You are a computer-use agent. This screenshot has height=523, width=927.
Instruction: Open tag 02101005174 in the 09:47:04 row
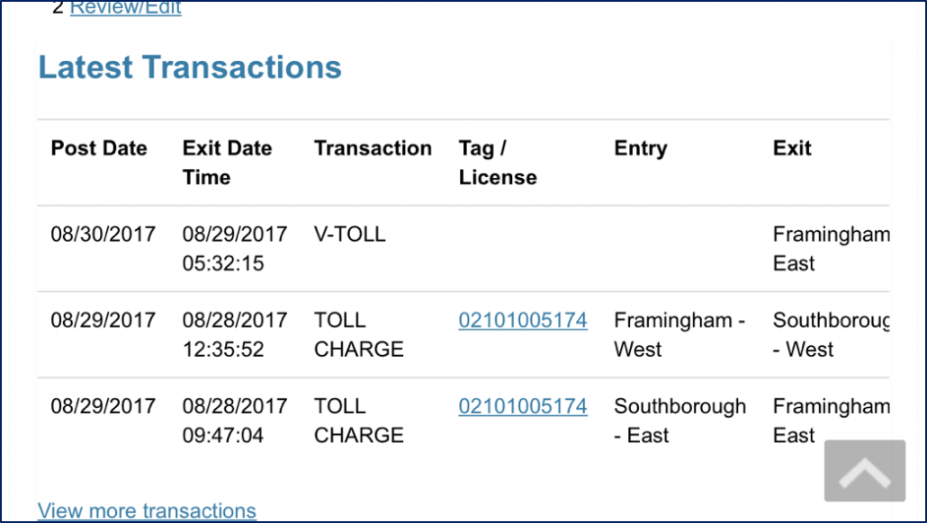click(522, 407)
